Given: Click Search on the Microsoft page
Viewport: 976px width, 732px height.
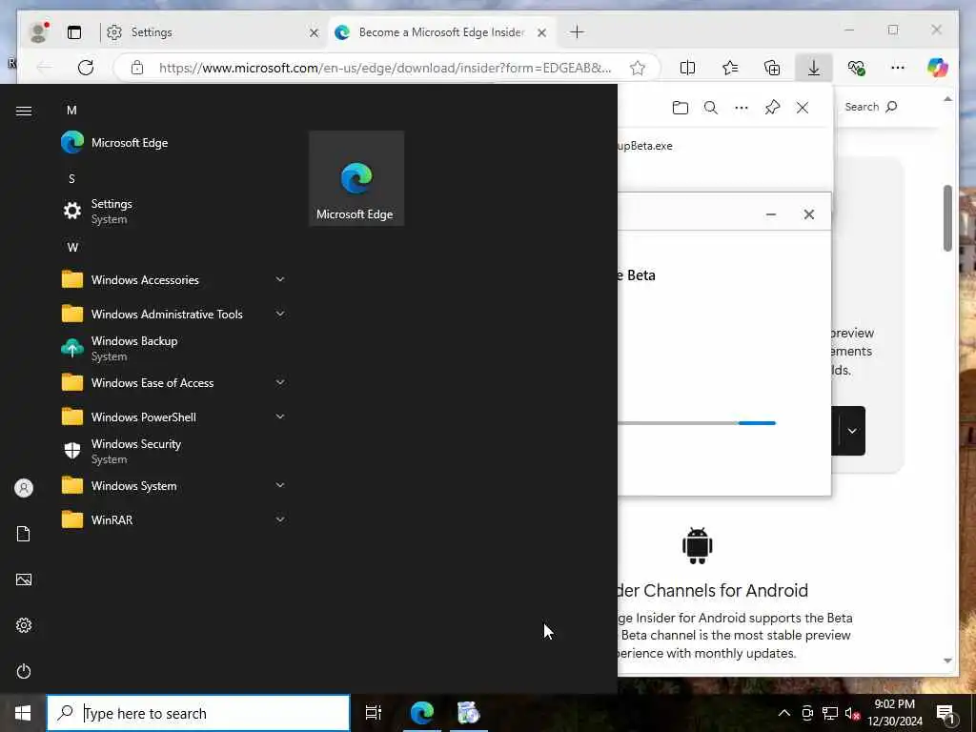Looking at the screenshot, I should pos(871,107).
